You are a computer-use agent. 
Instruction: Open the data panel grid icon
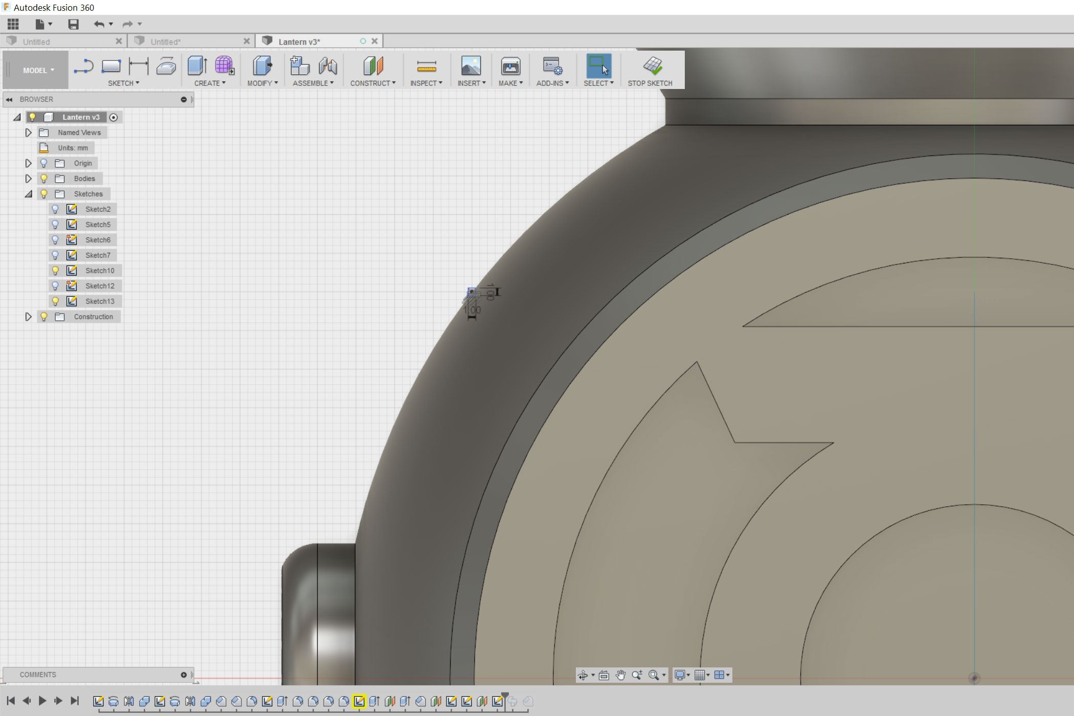point(13,24)
